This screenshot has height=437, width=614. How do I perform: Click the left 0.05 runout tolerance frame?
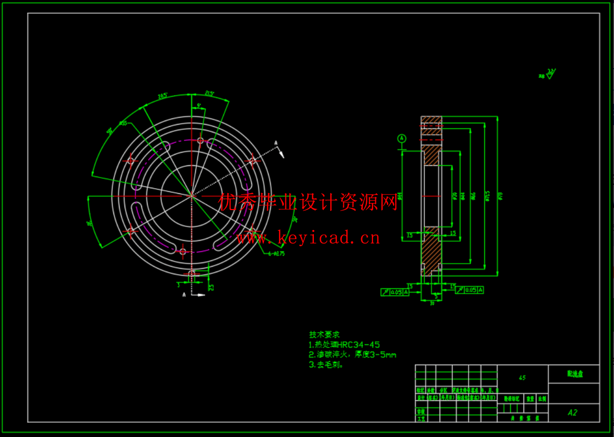point(395,292)
